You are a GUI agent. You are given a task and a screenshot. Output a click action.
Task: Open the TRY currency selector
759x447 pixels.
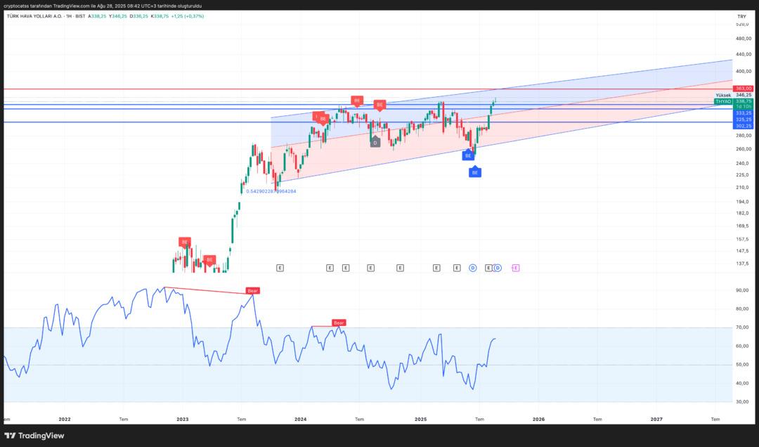[x=741, y=16]
